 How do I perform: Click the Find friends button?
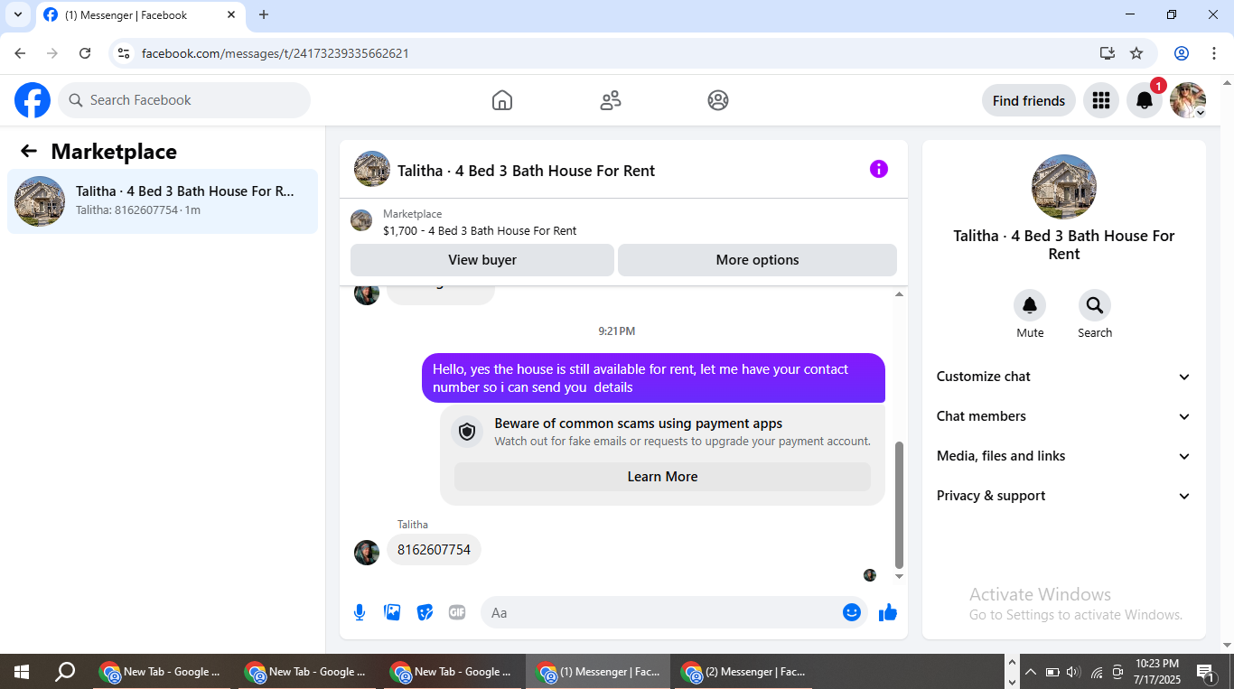[1029, 100]
